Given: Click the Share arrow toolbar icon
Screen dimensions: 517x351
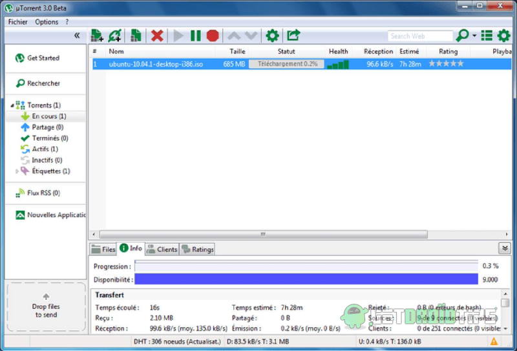Looking at the screenshot, I should (293, 35).
